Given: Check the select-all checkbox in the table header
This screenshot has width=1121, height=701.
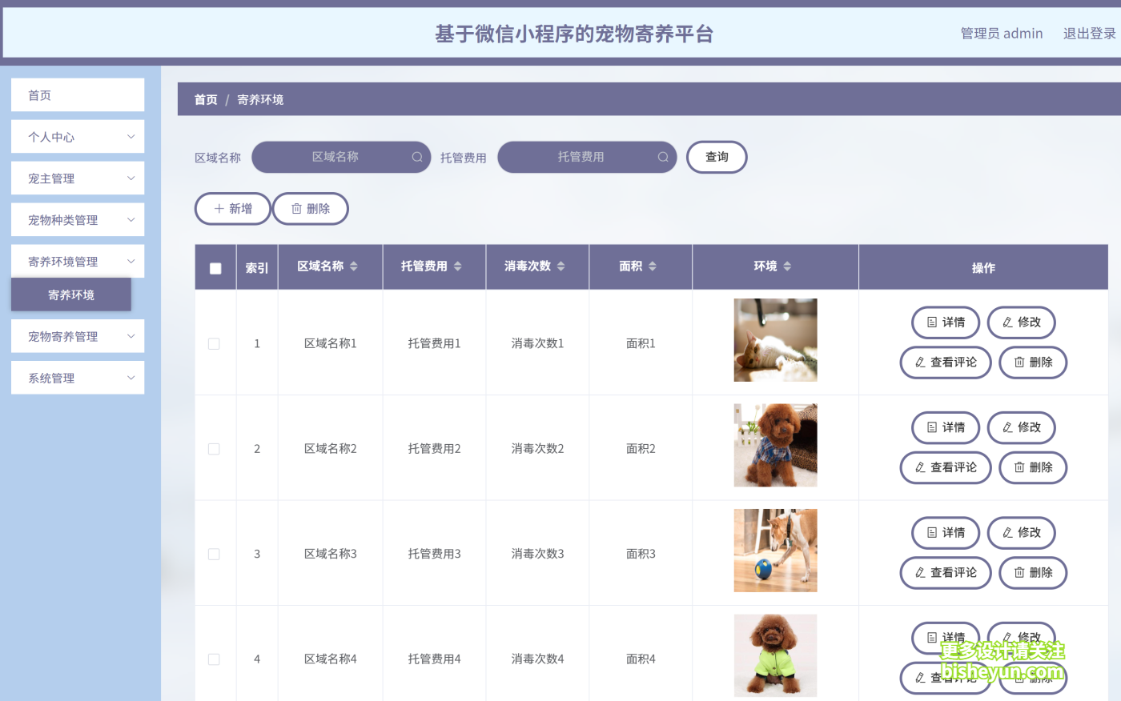Looking at the screenshot, I should click(215, 266).
